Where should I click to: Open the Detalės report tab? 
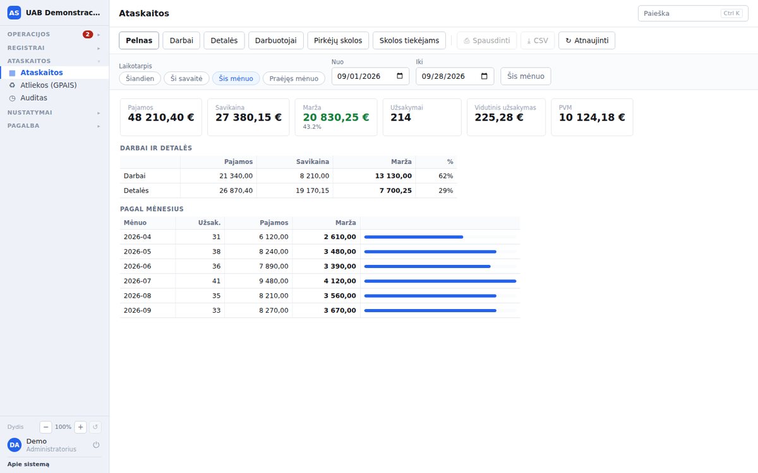224,40
